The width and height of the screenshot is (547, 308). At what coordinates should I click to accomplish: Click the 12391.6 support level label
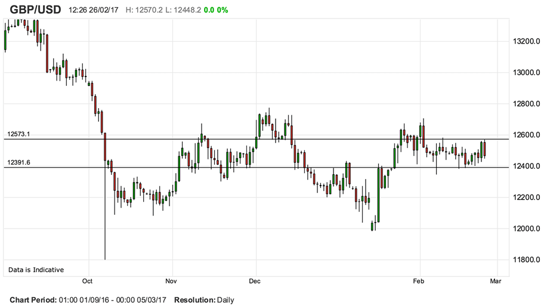tap(18, 162)
